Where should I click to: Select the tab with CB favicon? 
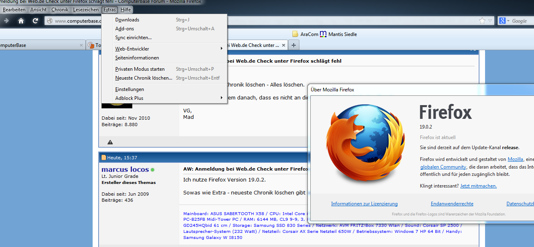[x=94, y=45]
